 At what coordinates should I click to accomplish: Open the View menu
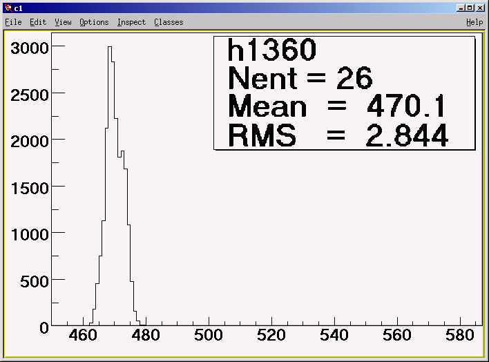[x=63, y=22]
